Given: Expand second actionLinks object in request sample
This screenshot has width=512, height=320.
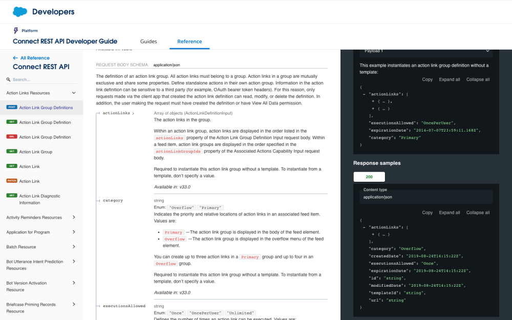Looking at the screenshot, I should pyautogui.click(x=373, y=109).
